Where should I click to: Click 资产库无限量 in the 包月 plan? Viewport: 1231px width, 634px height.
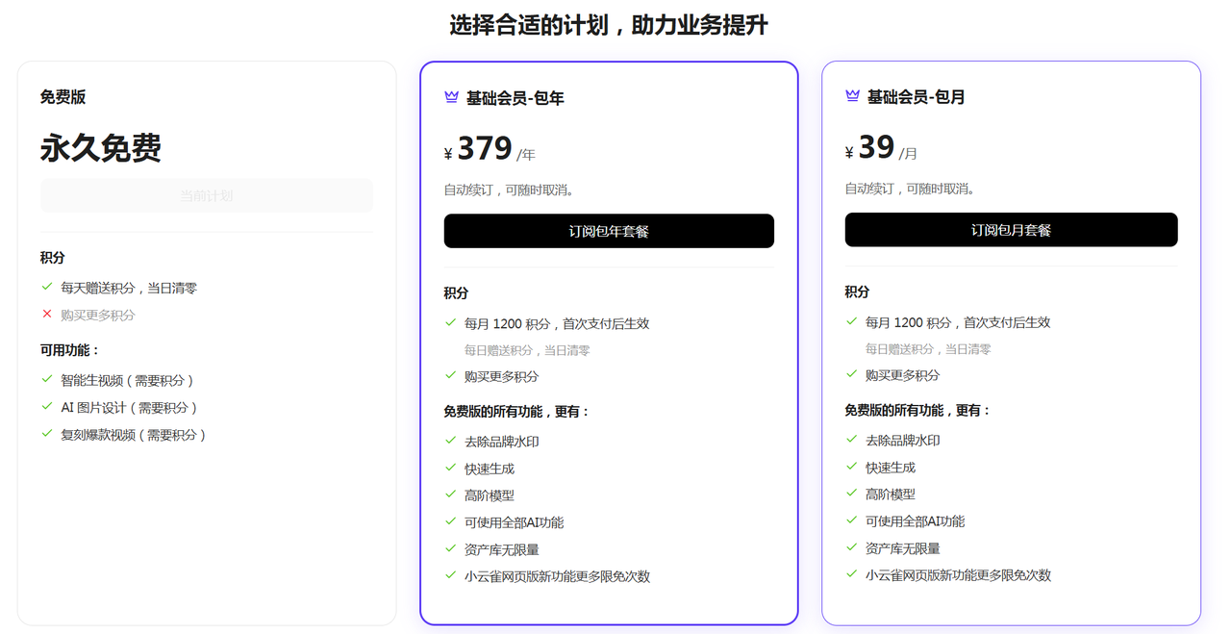902,548
